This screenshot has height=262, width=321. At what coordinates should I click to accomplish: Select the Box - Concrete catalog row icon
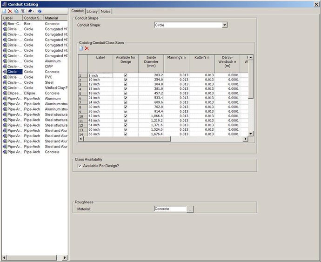coord(5,24)
